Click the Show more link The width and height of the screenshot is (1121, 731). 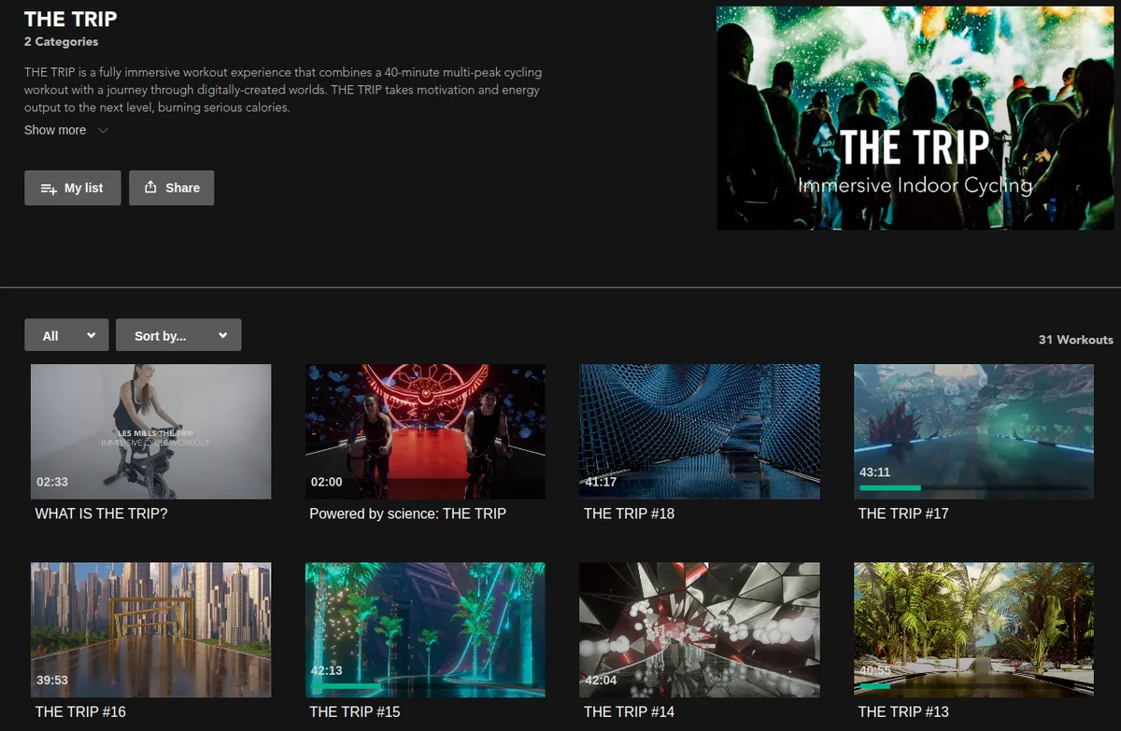(x=55, y=131)
